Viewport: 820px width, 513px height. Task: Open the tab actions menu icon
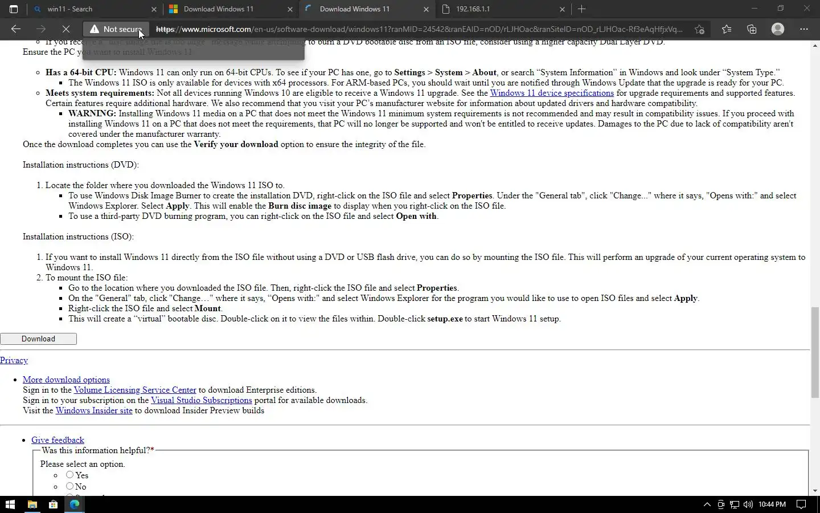[14, 9]
